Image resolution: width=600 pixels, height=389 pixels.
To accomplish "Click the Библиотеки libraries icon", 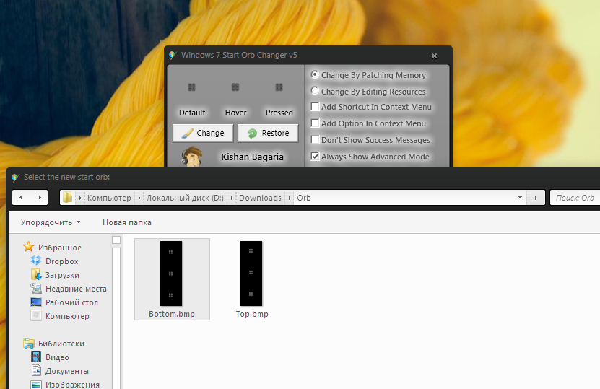I will pyautogui.click(x=29, y=343).
